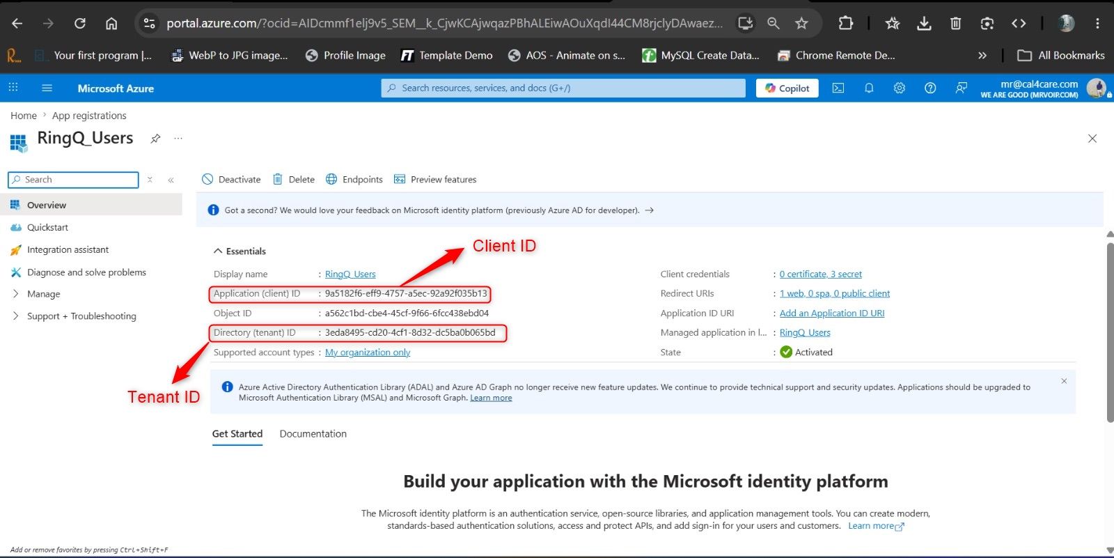
Task: Deactivate the app registration
Action: click(x=231, y=180)
